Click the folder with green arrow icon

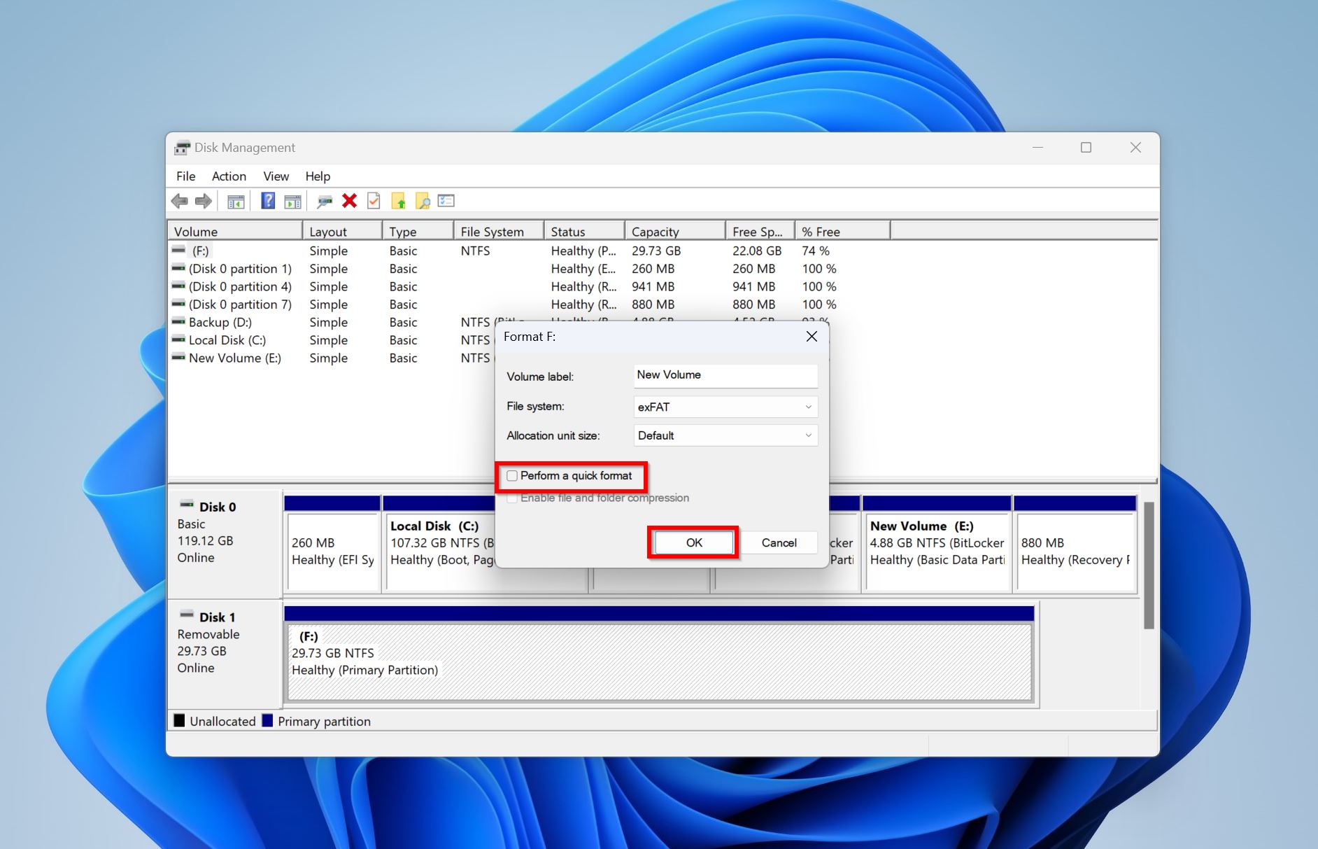point(398,202)
